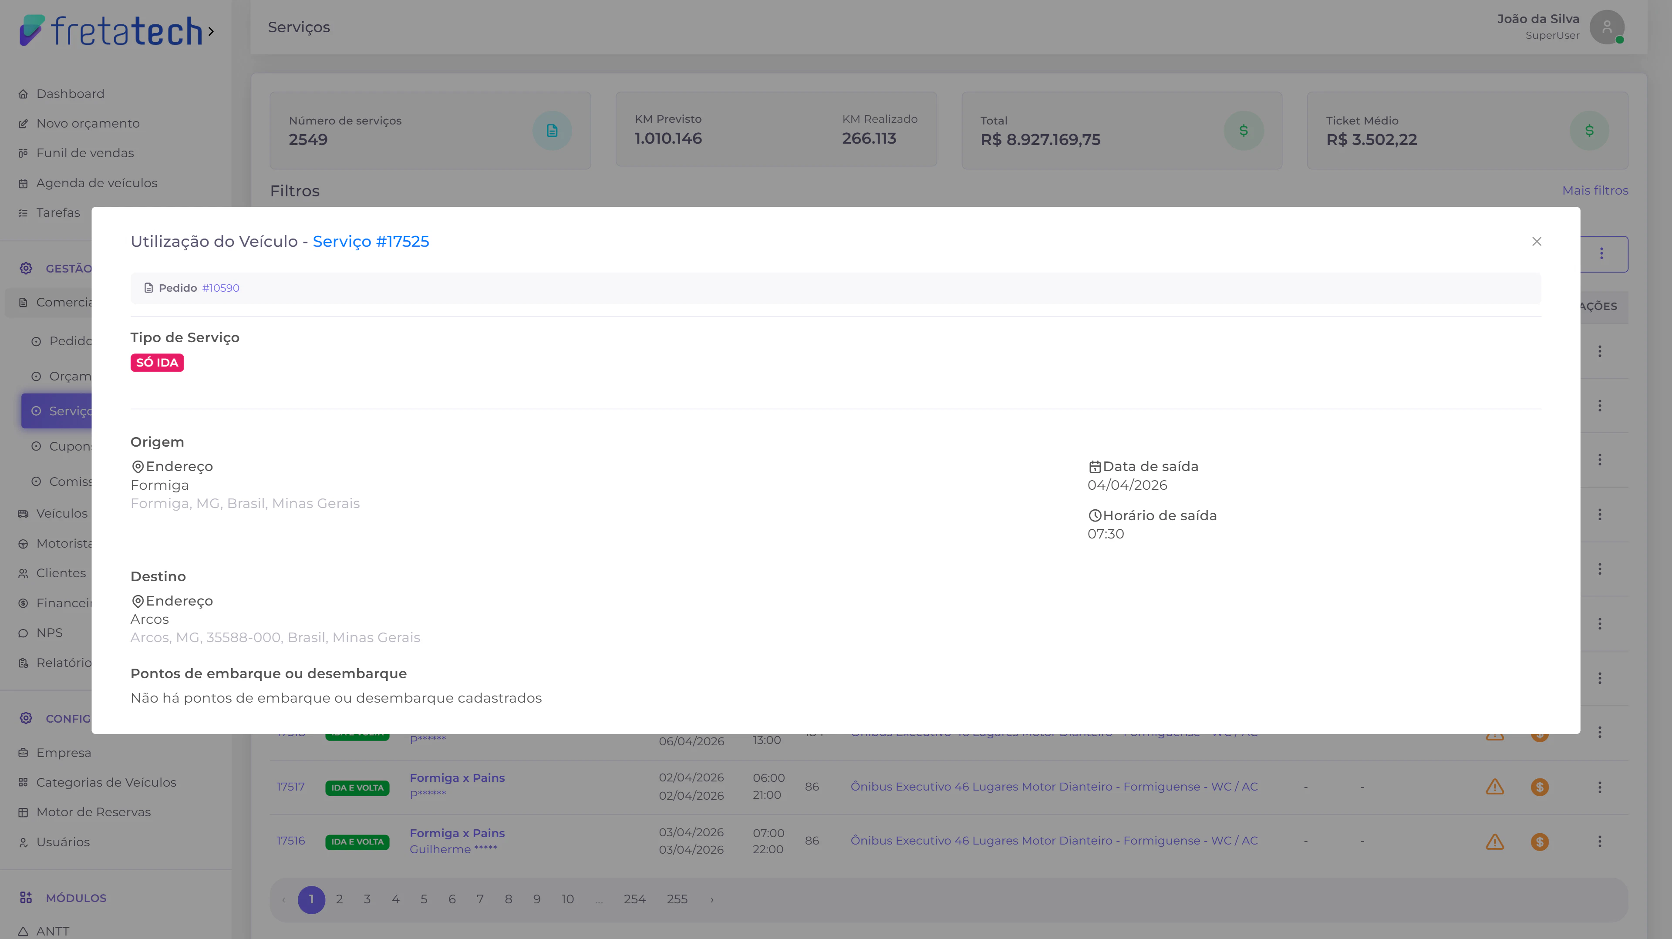The height and width of the screenshot is (939, 1672).
Task: Click next page arrow in pagination
Action: 711,899
